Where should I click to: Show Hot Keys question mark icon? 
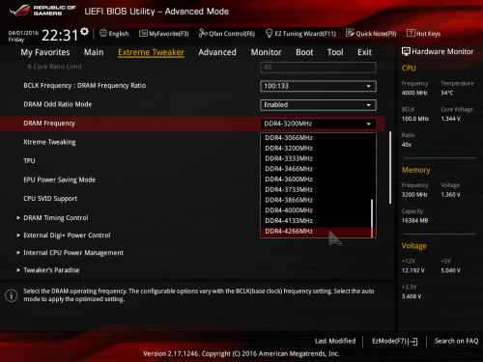[411, 33]
